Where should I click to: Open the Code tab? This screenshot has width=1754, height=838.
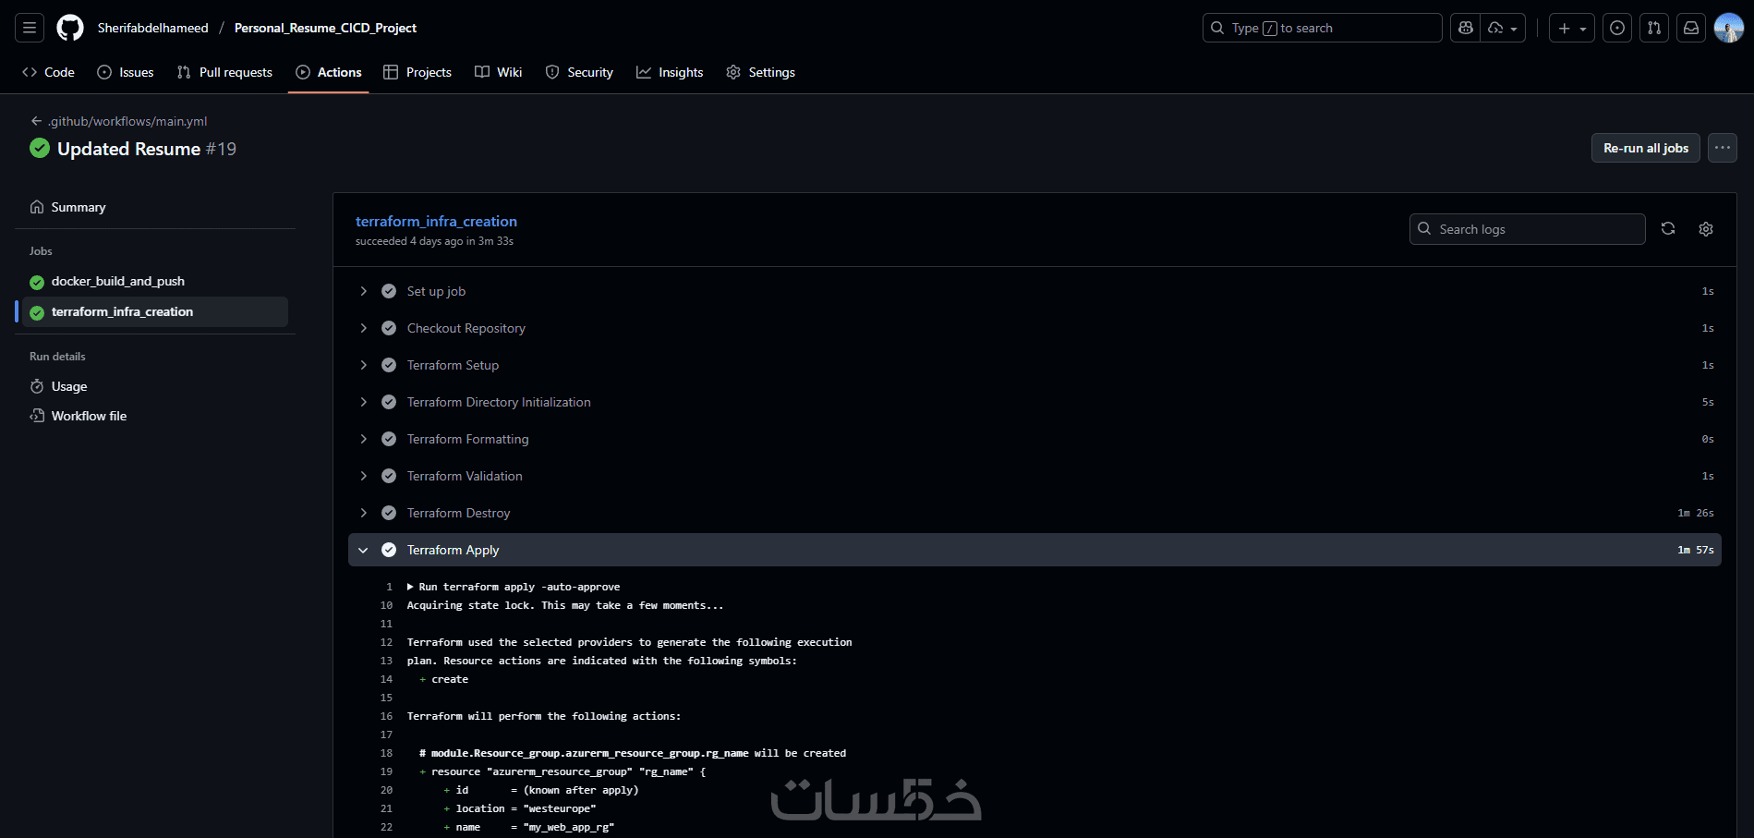48,72
